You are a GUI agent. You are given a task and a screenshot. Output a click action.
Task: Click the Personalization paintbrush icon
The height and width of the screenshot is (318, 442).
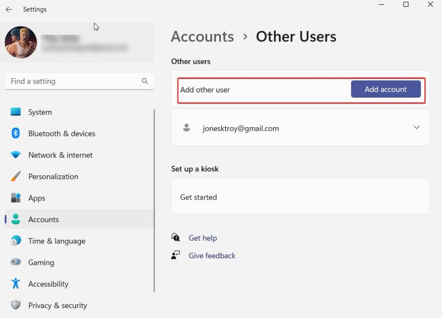[x=16, y=176]
